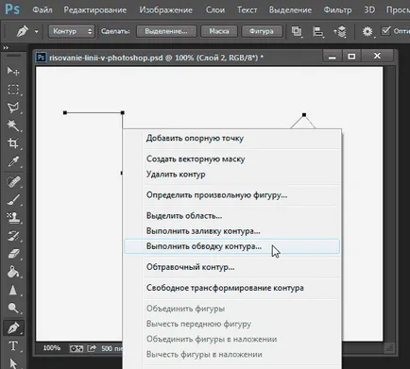Open the Слои menu
This screenshot has height=369, width=410.
click(x=215, y=10)
